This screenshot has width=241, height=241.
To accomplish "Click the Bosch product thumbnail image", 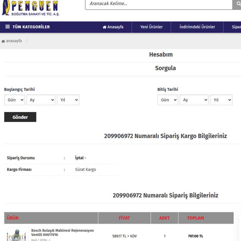I will 16,235.
